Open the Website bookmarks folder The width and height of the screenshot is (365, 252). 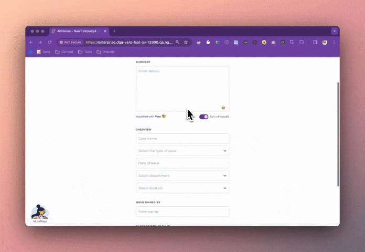tap(106, 52)
